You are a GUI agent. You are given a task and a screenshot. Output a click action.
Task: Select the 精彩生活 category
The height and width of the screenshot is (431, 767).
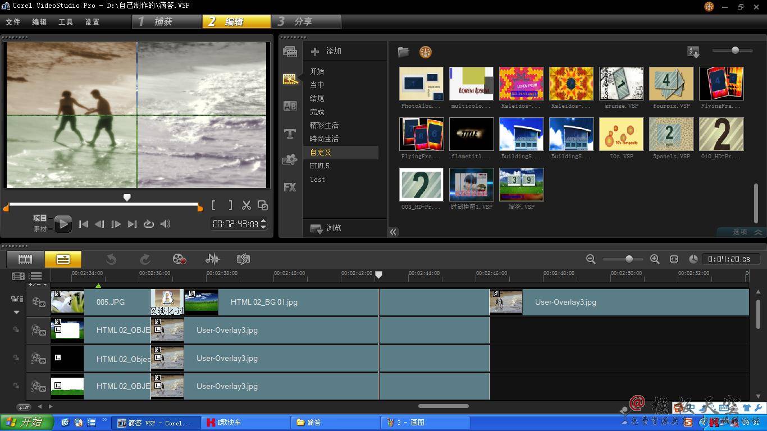pyautogui.click(x=324, y=125)
